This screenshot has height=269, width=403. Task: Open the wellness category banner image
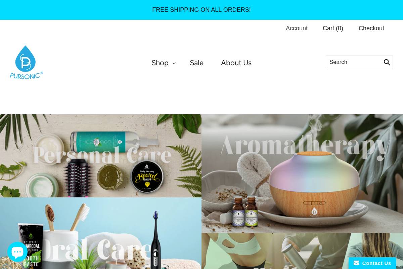pos(302,251)
